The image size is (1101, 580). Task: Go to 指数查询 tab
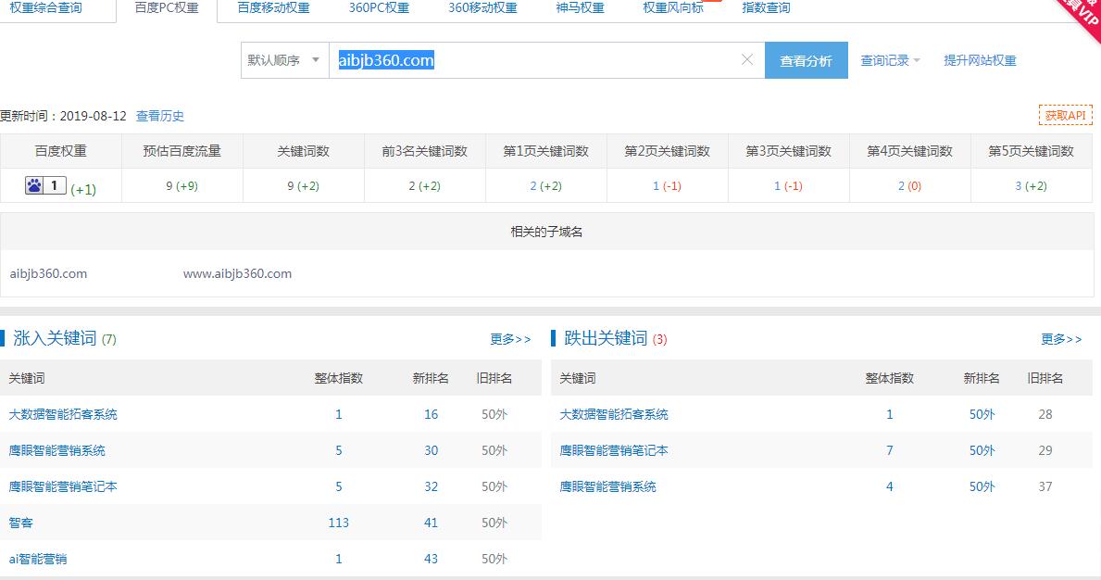pyautogui.click(x=766, y=7)
